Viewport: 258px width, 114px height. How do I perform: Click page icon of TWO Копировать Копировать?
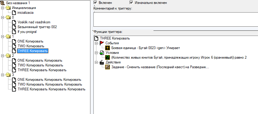coord(14,65)
